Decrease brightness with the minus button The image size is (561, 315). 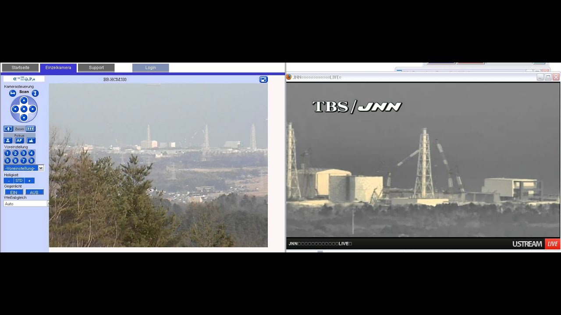(x=8, y=180)
